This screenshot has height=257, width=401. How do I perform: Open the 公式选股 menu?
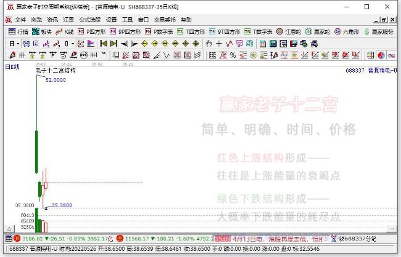point(90,20)
